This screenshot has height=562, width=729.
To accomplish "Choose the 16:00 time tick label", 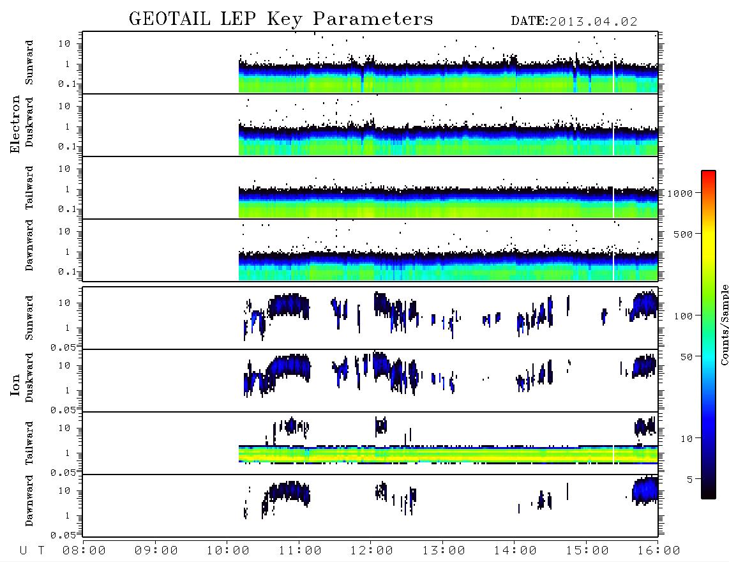I will pyautogui.click(x=659, y=551).
